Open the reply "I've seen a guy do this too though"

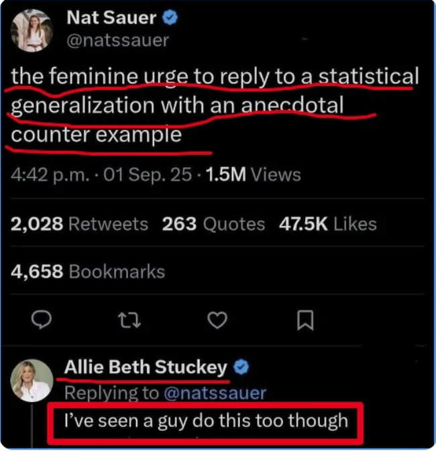coord(206,421)
